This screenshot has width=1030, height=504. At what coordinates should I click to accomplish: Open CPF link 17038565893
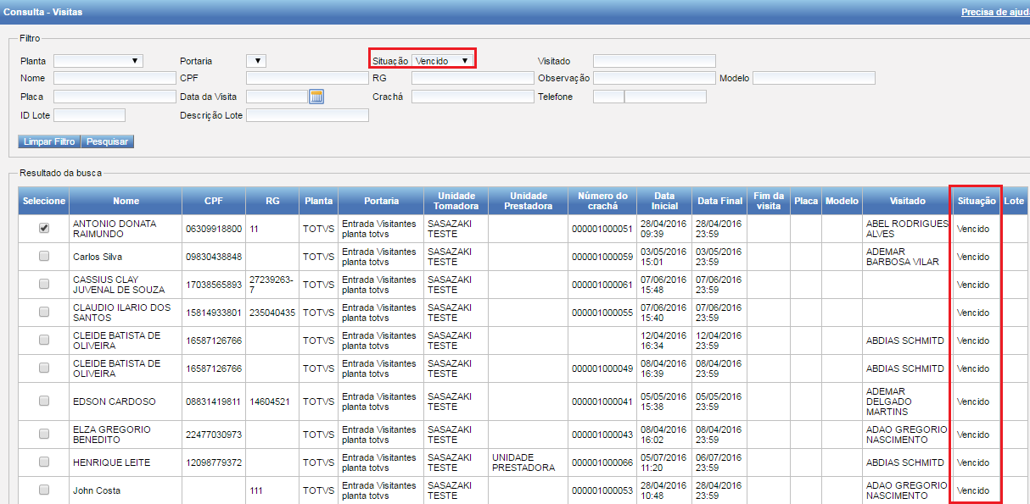coord(214,285)
